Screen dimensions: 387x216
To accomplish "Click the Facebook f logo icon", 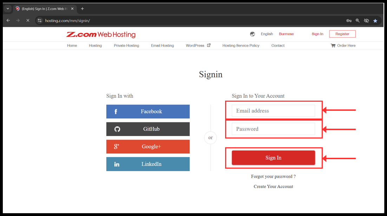I will pyautogui.click(x=116, y=112).
